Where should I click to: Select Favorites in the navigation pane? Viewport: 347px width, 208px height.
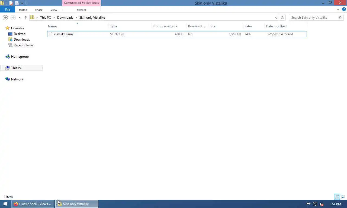pyautogui.click(x=17, y=28)
